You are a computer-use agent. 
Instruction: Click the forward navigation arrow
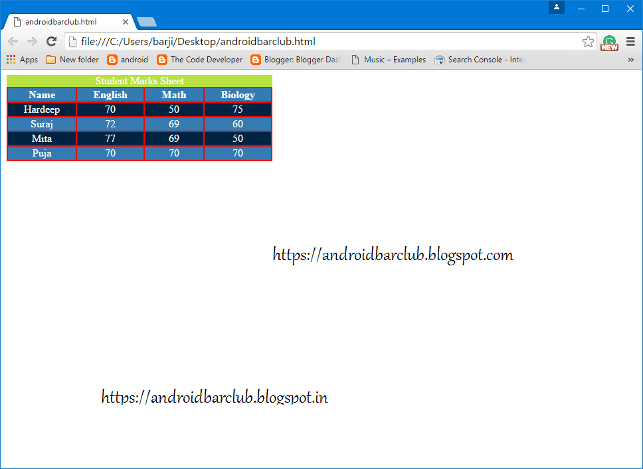click(32, 41)
